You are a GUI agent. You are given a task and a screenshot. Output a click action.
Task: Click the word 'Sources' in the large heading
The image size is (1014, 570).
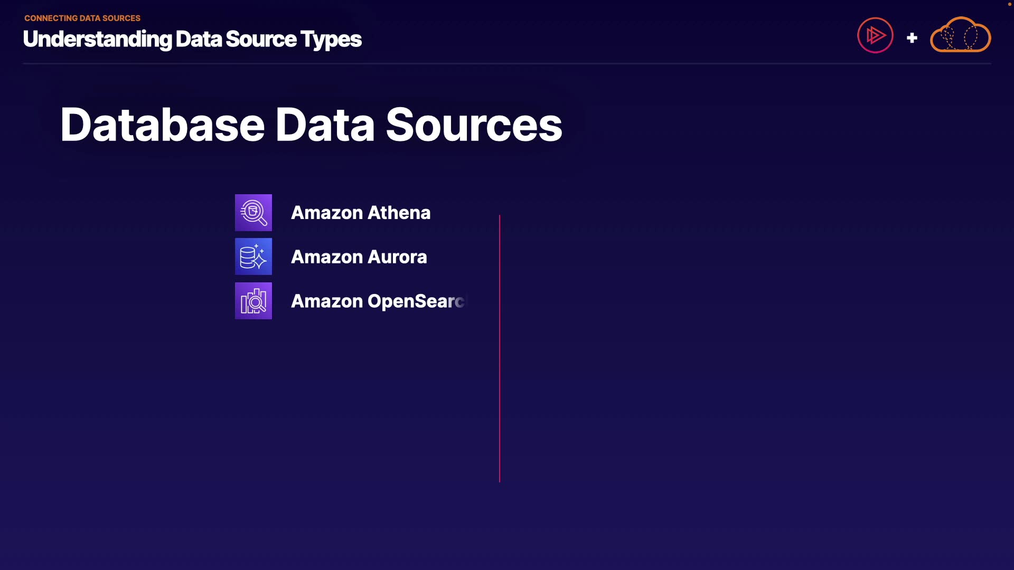click(474, 125)
